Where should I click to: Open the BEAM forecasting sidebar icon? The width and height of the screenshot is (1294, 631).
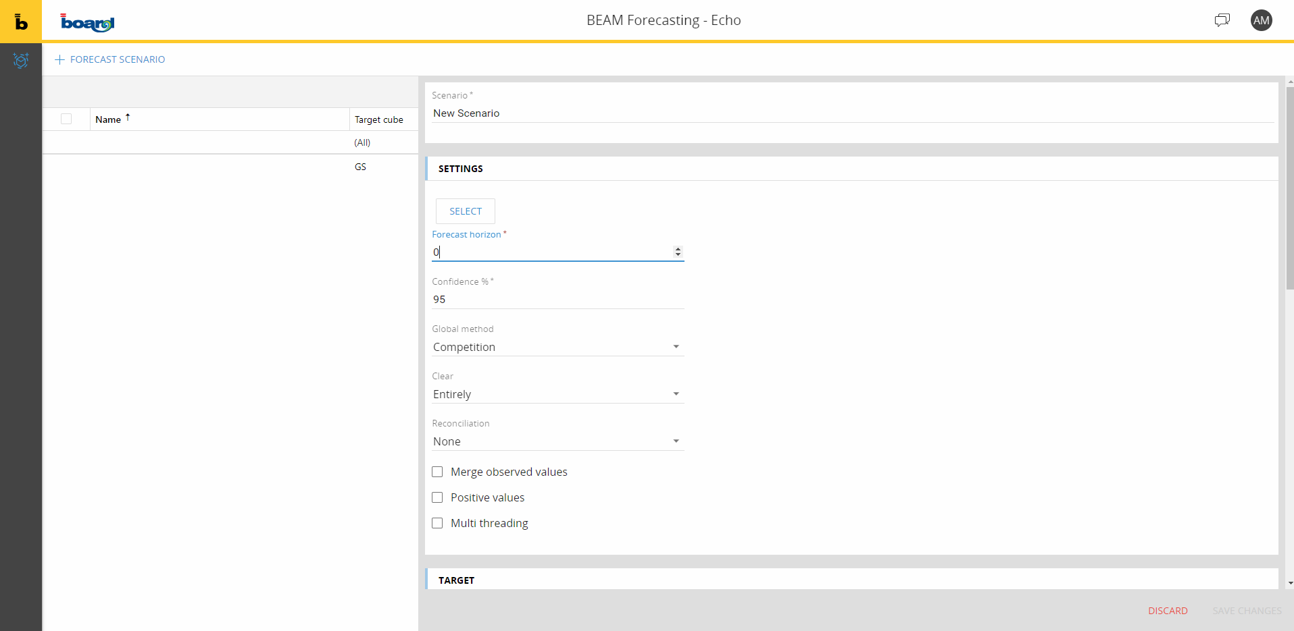point(21,61)
